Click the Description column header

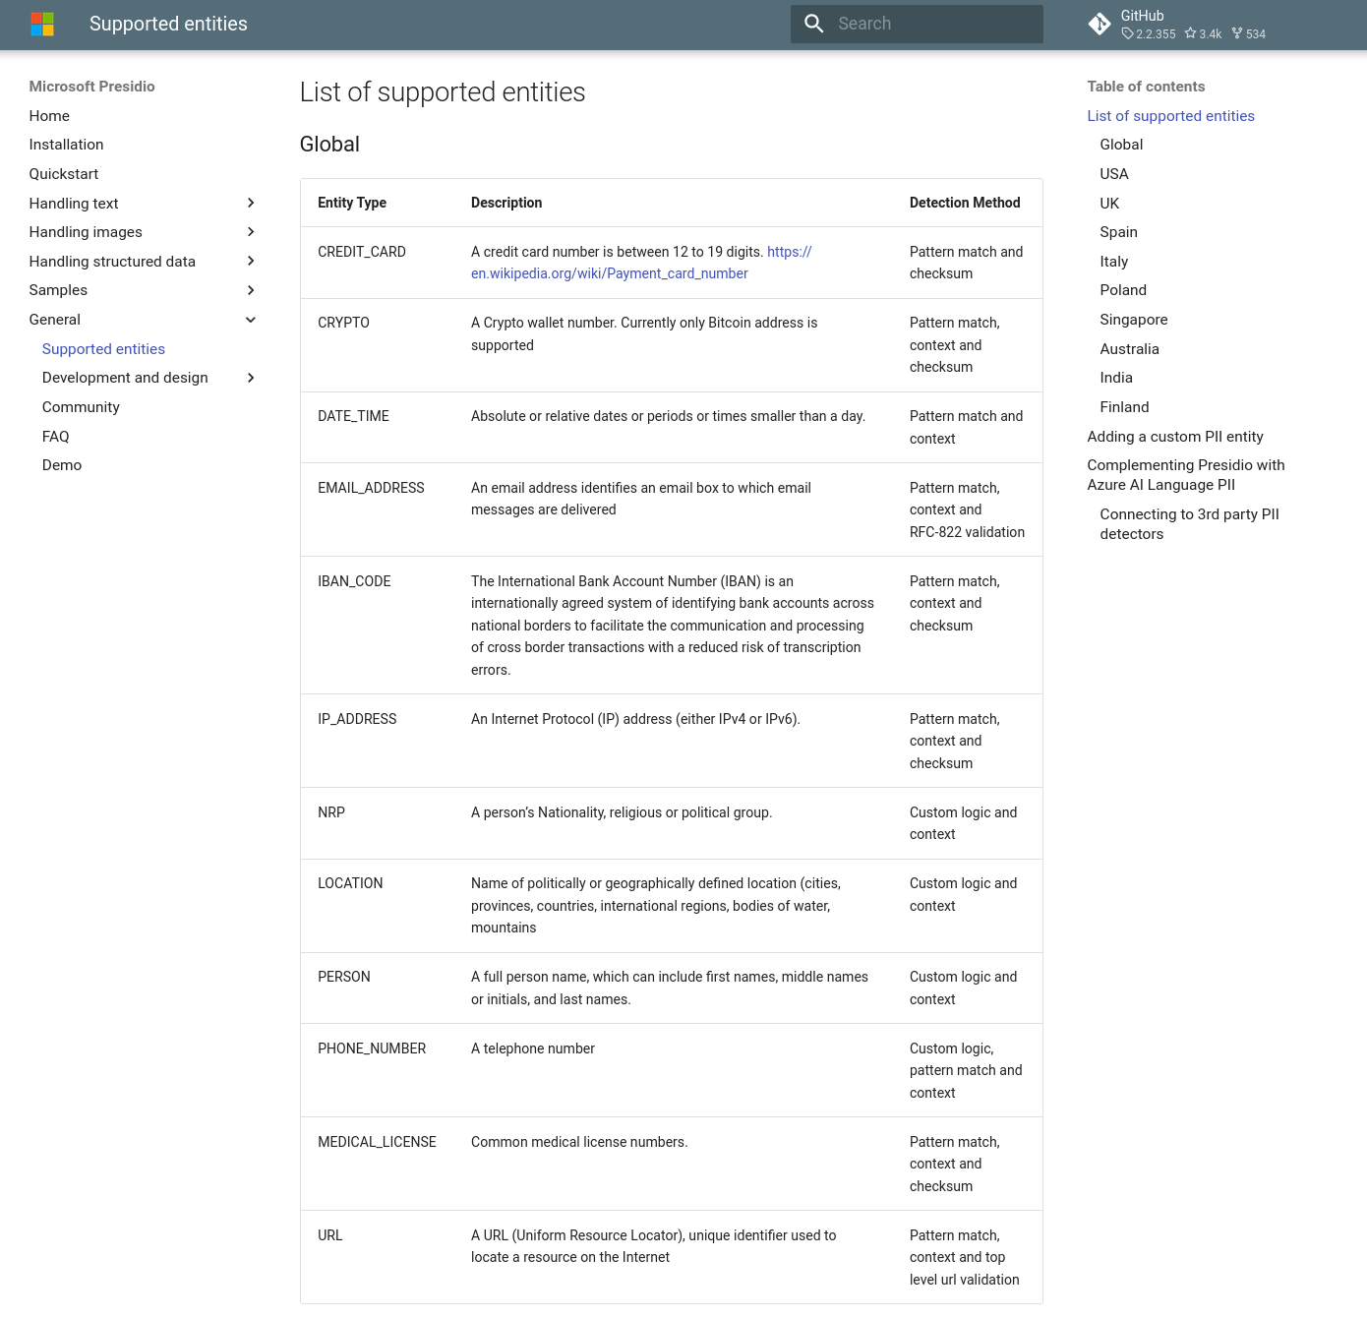506,203
